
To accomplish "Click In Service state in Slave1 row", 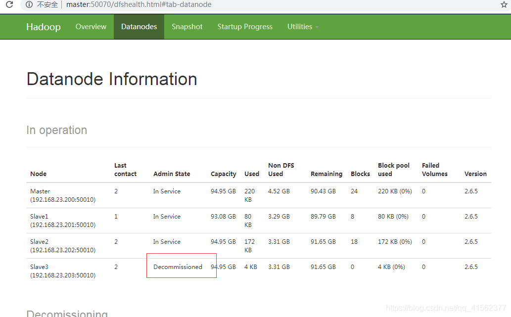I will (x=167, y=216).
